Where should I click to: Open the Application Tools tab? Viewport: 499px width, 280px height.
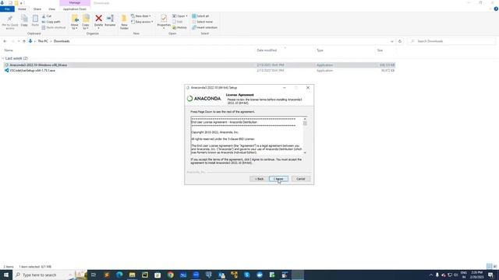tap(75, 9)
